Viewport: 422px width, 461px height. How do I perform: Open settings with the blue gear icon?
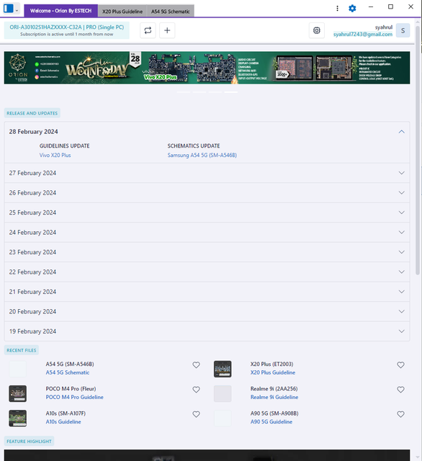point(352,8)
